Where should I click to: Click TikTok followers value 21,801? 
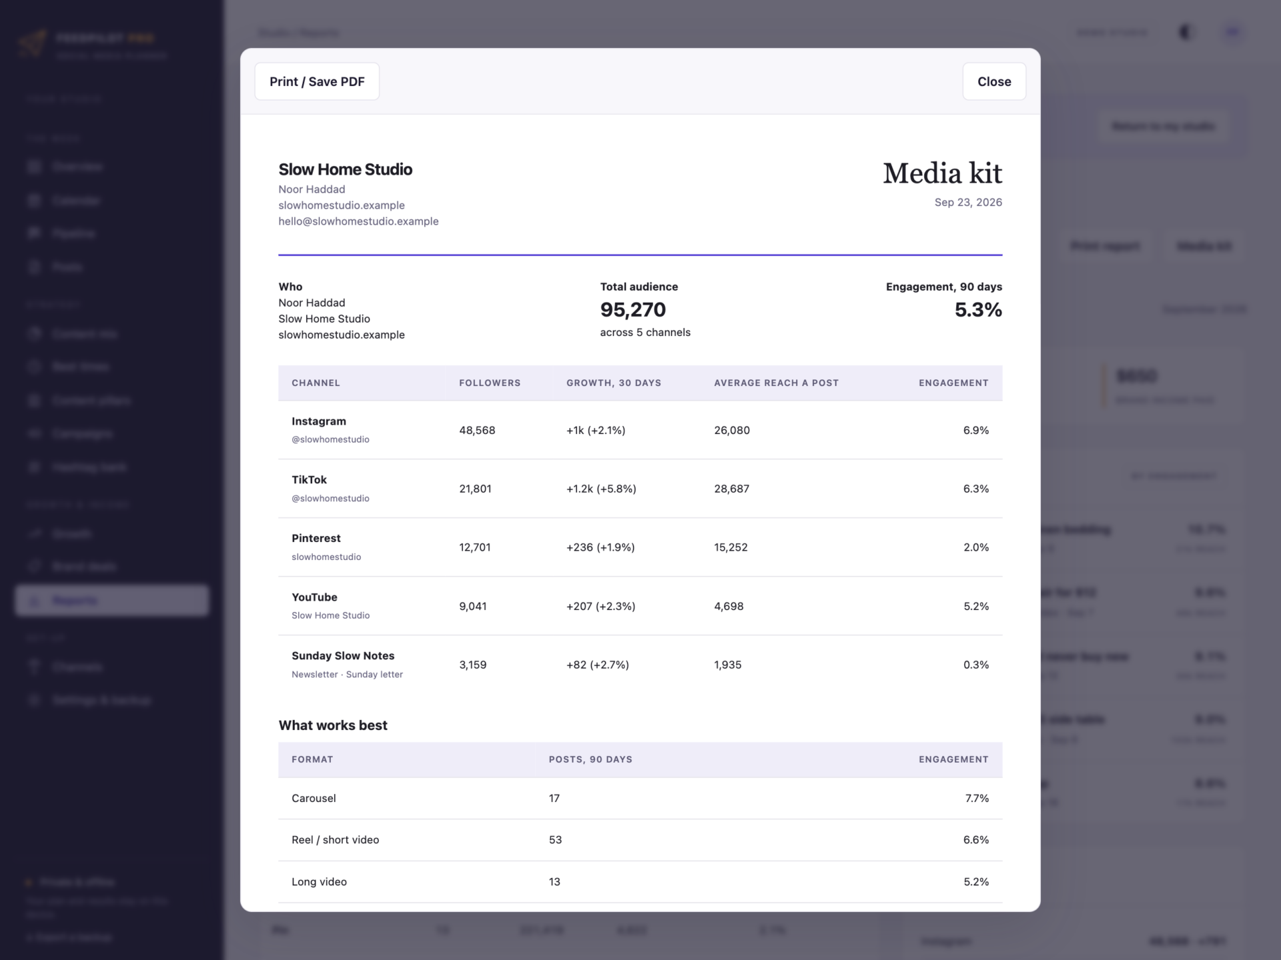pos(475,489)
